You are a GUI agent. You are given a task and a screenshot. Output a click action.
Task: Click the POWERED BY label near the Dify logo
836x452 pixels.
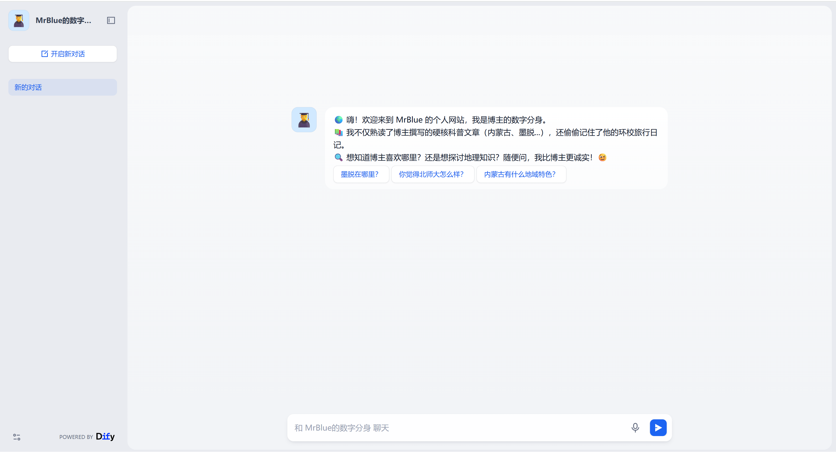(x=76, y=437)
